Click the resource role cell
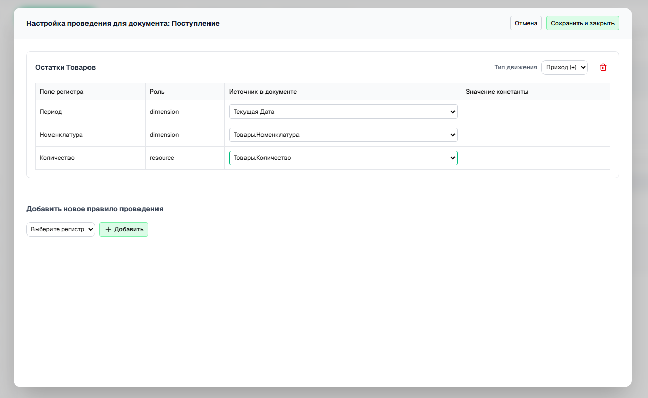648x398 pixels. click(185, 158)
